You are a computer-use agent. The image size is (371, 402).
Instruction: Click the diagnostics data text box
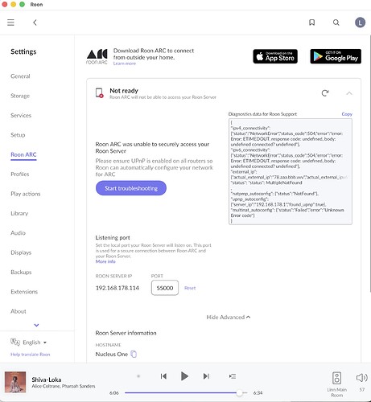[291, 171]
